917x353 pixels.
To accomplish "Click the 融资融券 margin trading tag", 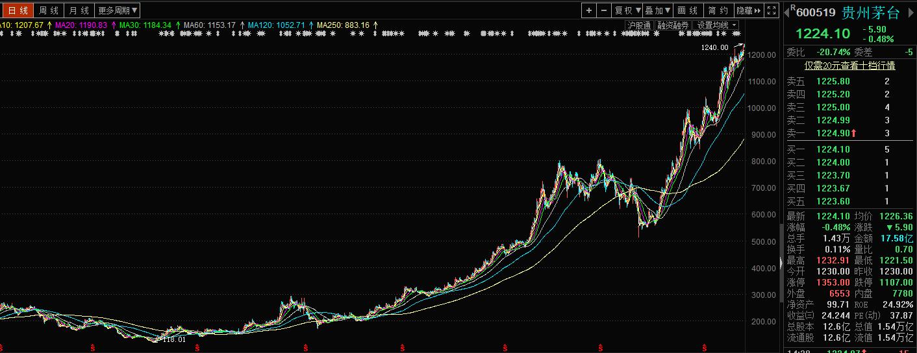I will 673,25.
